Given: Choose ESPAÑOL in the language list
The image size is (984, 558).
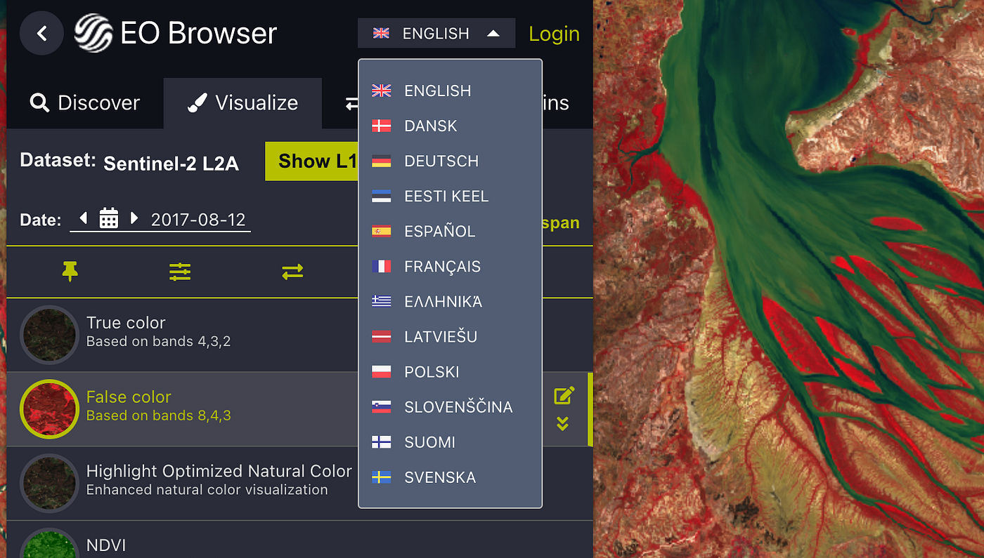Looking at the screenshot, I should coord(450,231).
